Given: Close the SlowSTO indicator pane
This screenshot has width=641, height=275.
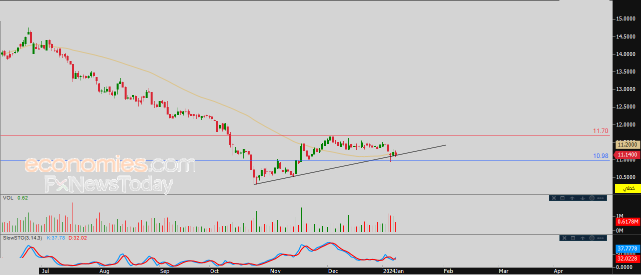Looking at the screenshot, I should tap(564, 238).
